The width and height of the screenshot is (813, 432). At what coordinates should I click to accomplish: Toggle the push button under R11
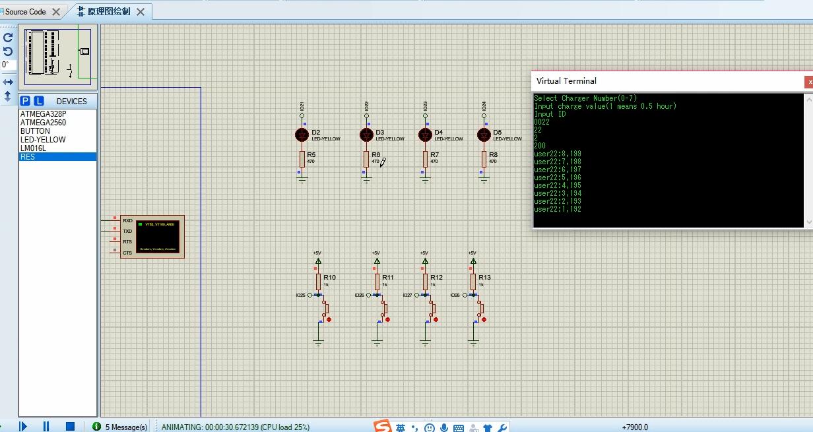point(383,308)
